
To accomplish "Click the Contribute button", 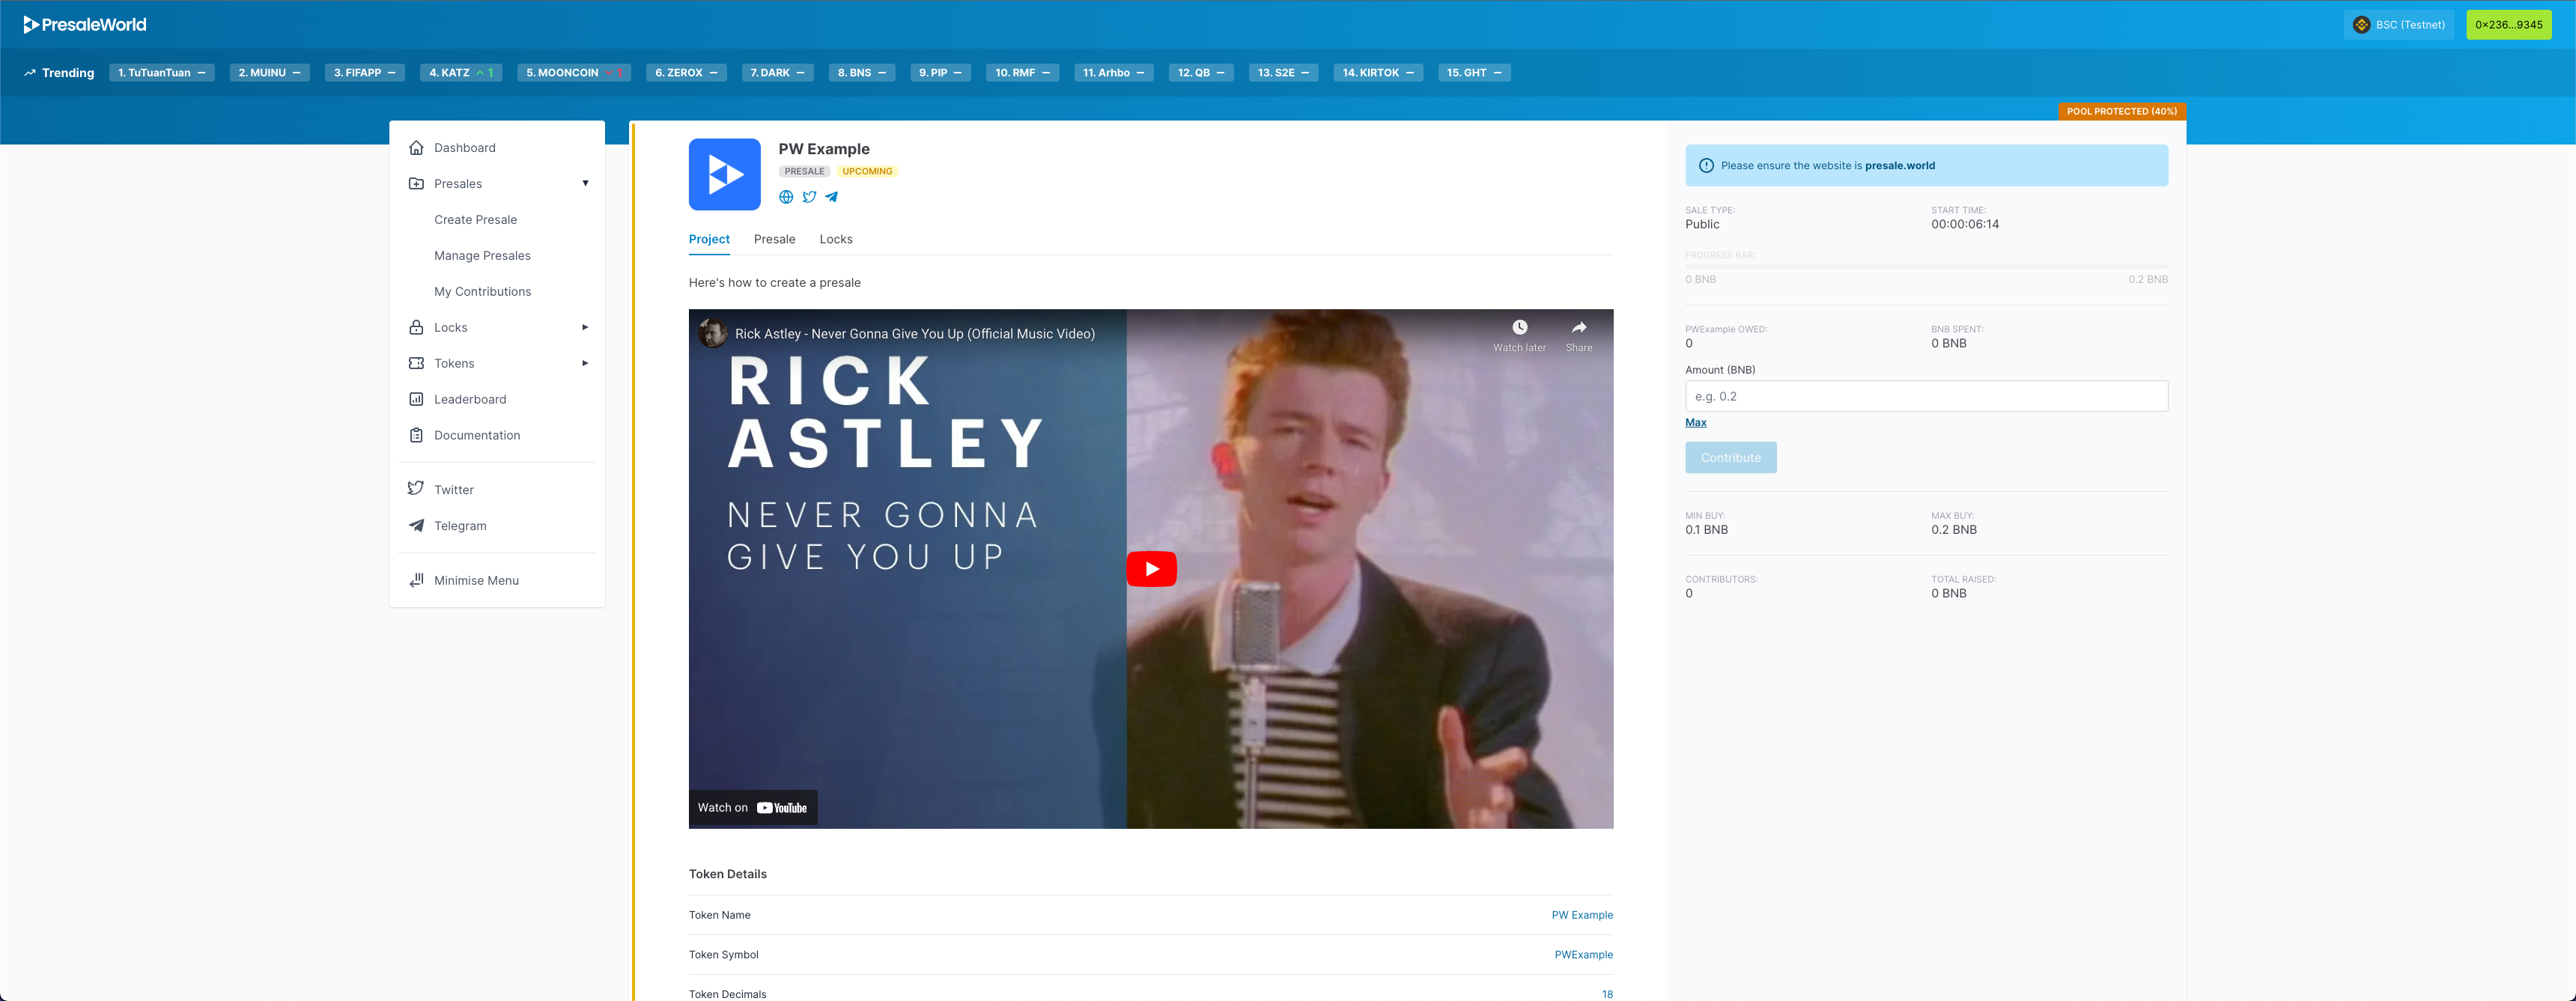I will tap(1730, 458).
